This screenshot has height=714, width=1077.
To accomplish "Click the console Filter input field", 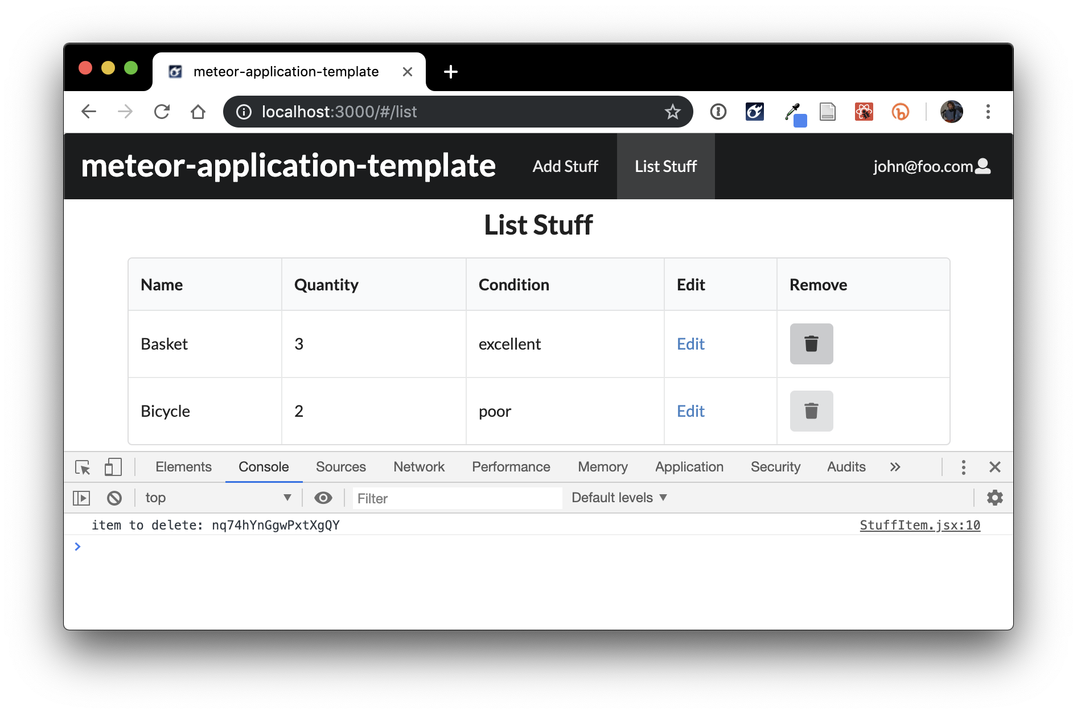I will pos(457,498).
